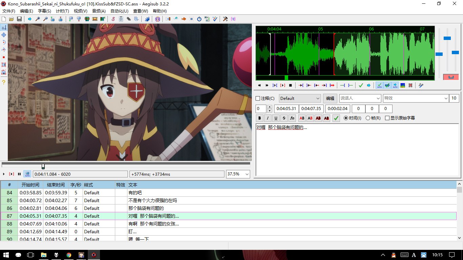Open font chooser with fn button
The width and height of the screenshot is (463, 260).
tap(292, 118)
